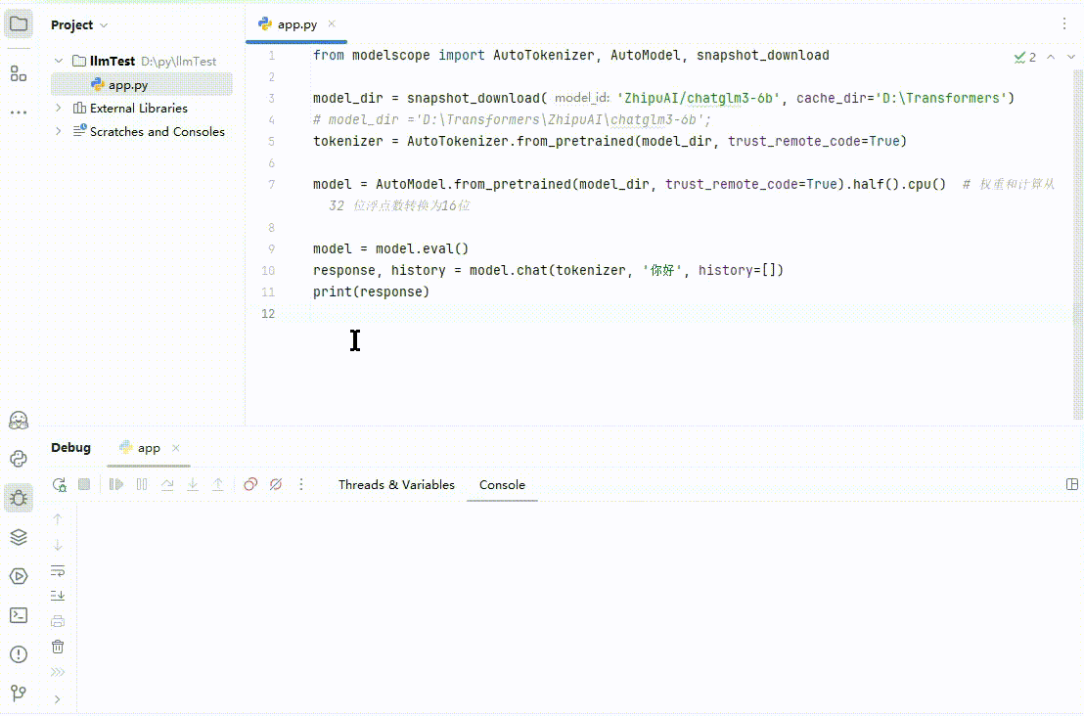The image size is (1084, 716).
Task: Switch to Threads & Variables tab
Action: (396, 484)
